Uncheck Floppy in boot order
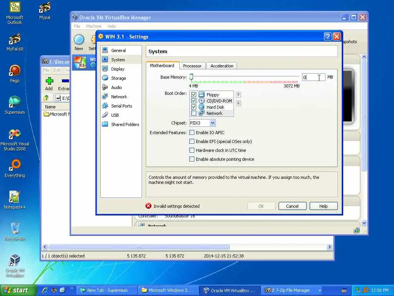Viewport: 394px width, 296px height. coord(194,95)
